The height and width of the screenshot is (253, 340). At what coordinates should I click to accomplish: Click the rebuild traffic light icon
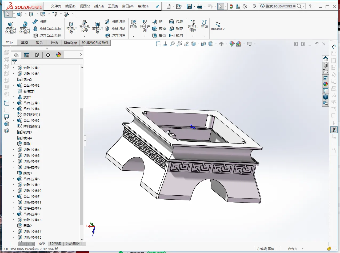pos(231,6)
